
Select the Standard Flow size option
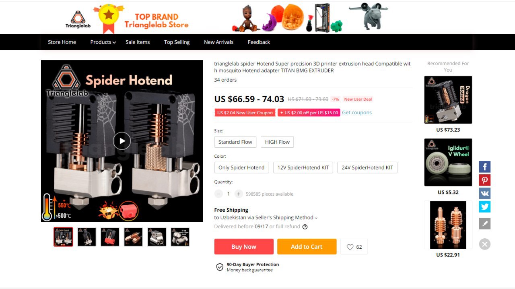coord(235,142)
